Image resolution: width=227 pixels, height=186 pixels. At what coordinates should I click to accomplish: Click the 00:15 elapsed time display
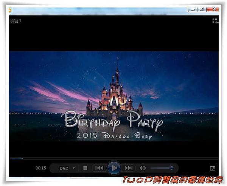click(41, 168)
